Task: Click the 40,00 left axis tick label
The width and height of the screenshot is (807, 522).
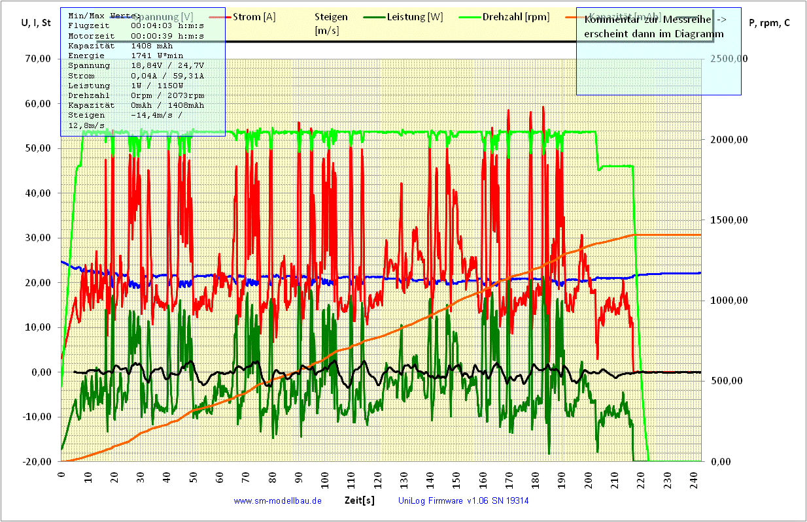Action: point(39,193)
